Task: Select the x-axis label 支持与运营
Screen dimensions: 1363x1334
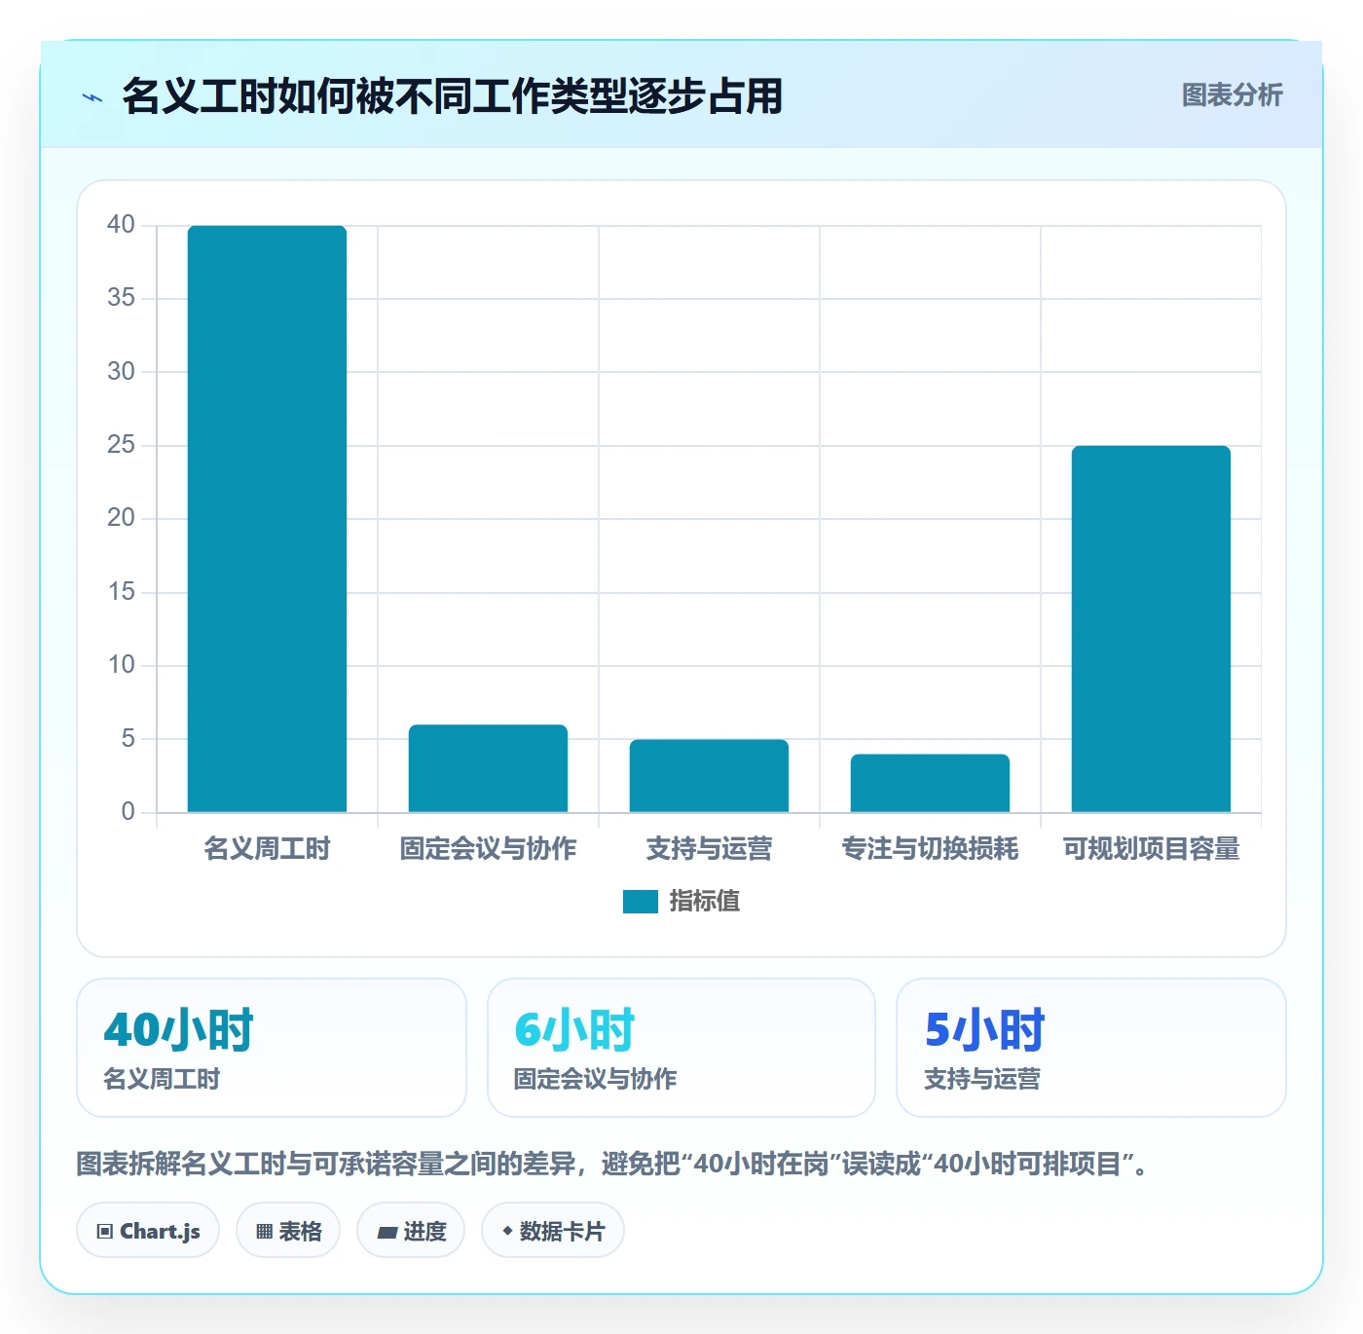Action: click(709, 849)
